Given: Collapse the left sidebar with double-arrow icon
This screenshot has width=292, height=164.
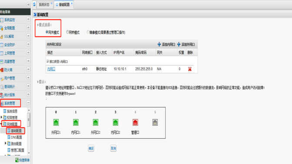Looking at the screenshot, I should click(x=28, y=4).
